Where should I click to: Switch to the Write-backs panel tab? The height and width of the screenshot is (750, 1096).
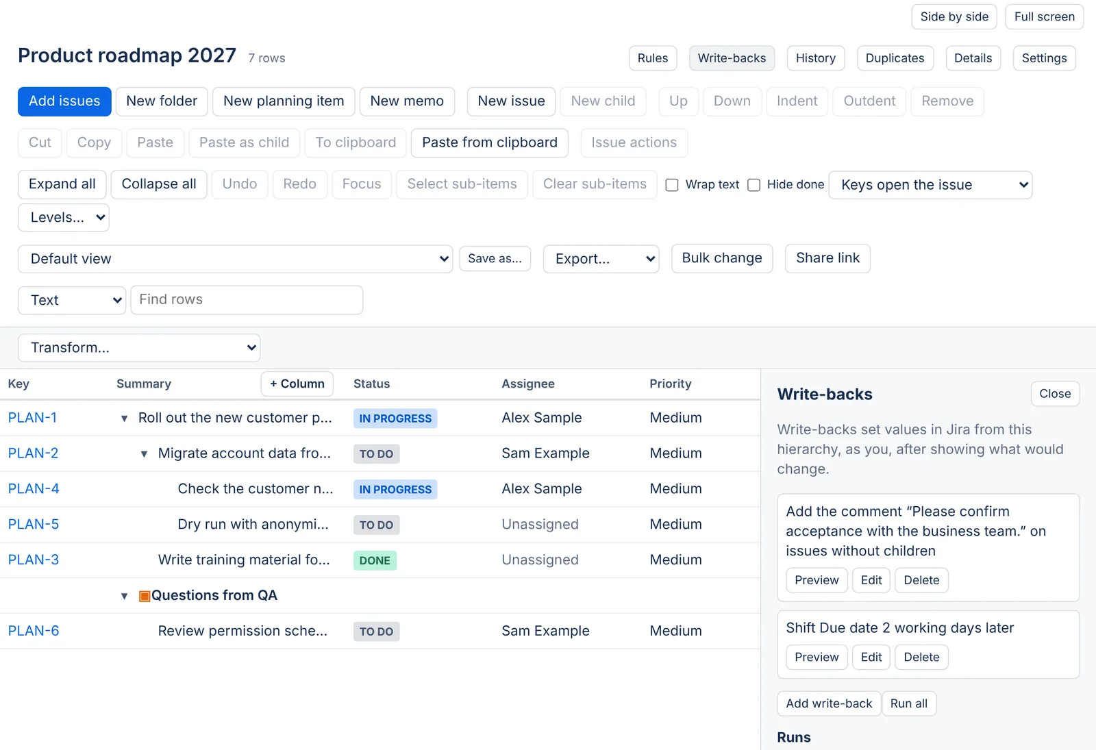[732, 58]
